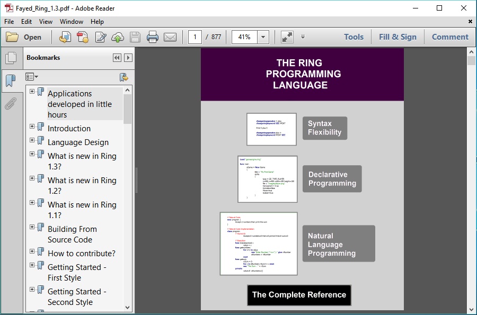
Task: Open the Fill & Sign pane
Action: click(x=397, y=37)
